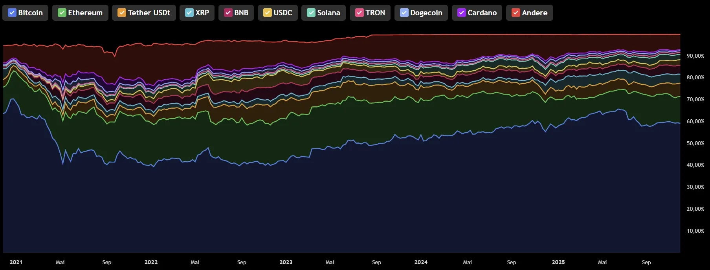
Task: Uncheck the Bitcoin legend checkbox
Action: (x=12, y=13)
